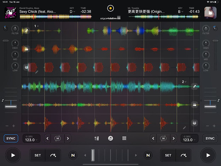This screenshot has width=221, height=166.
Task: Click deck 1 volume fader handle
Action: tap(6, 41)
